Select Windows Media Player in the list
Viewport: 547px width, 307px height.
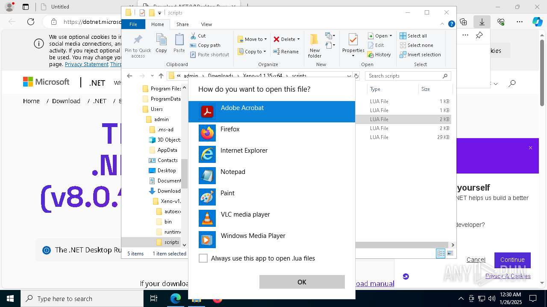271,240
